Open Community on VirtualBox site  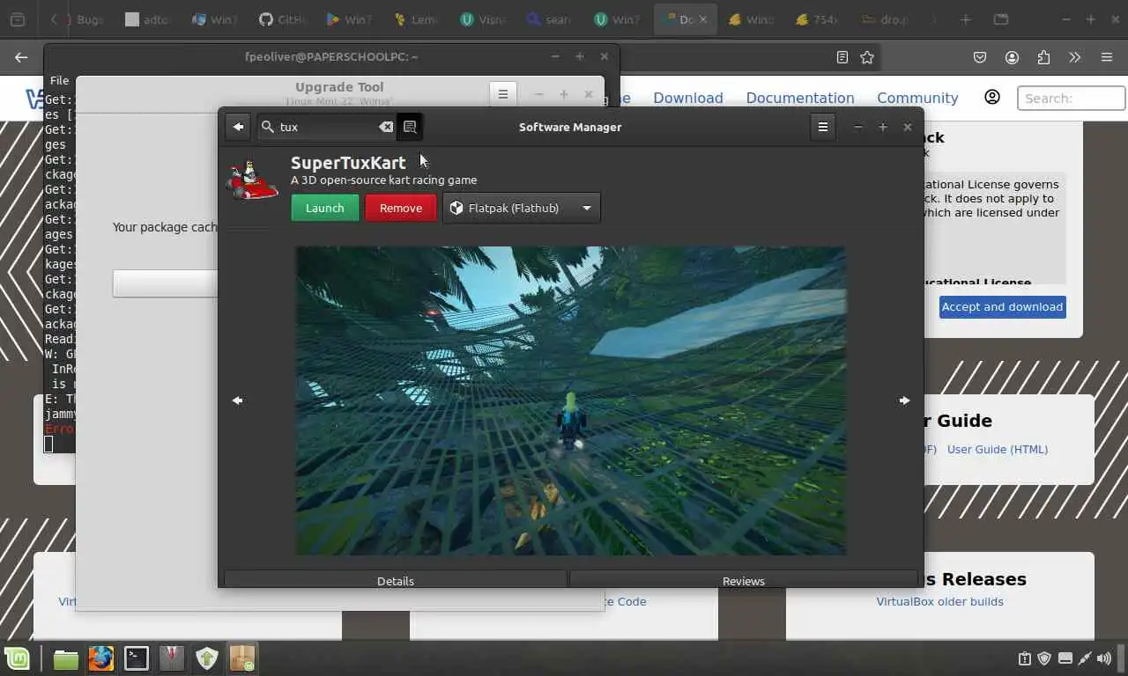pos(917,98)
